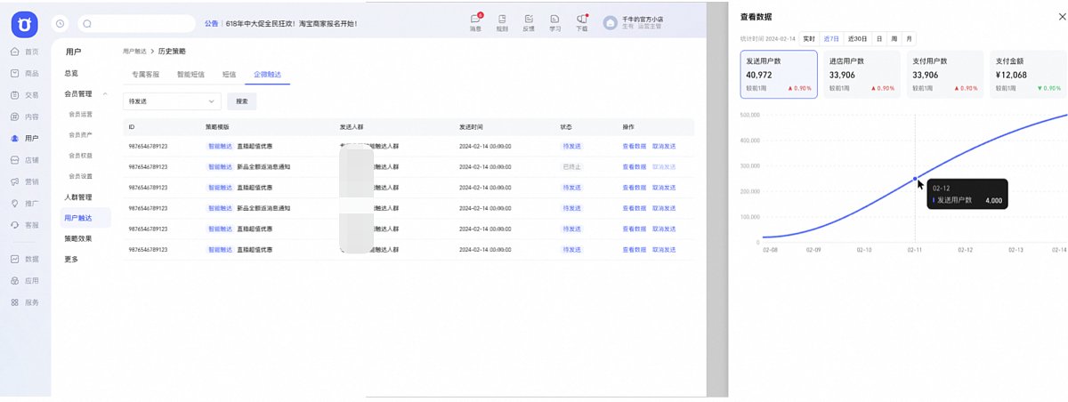The width and height of the screenshot is (1068, 402).
Task: Click the clock history icon beside search
Action: click(x=61, y=24)
